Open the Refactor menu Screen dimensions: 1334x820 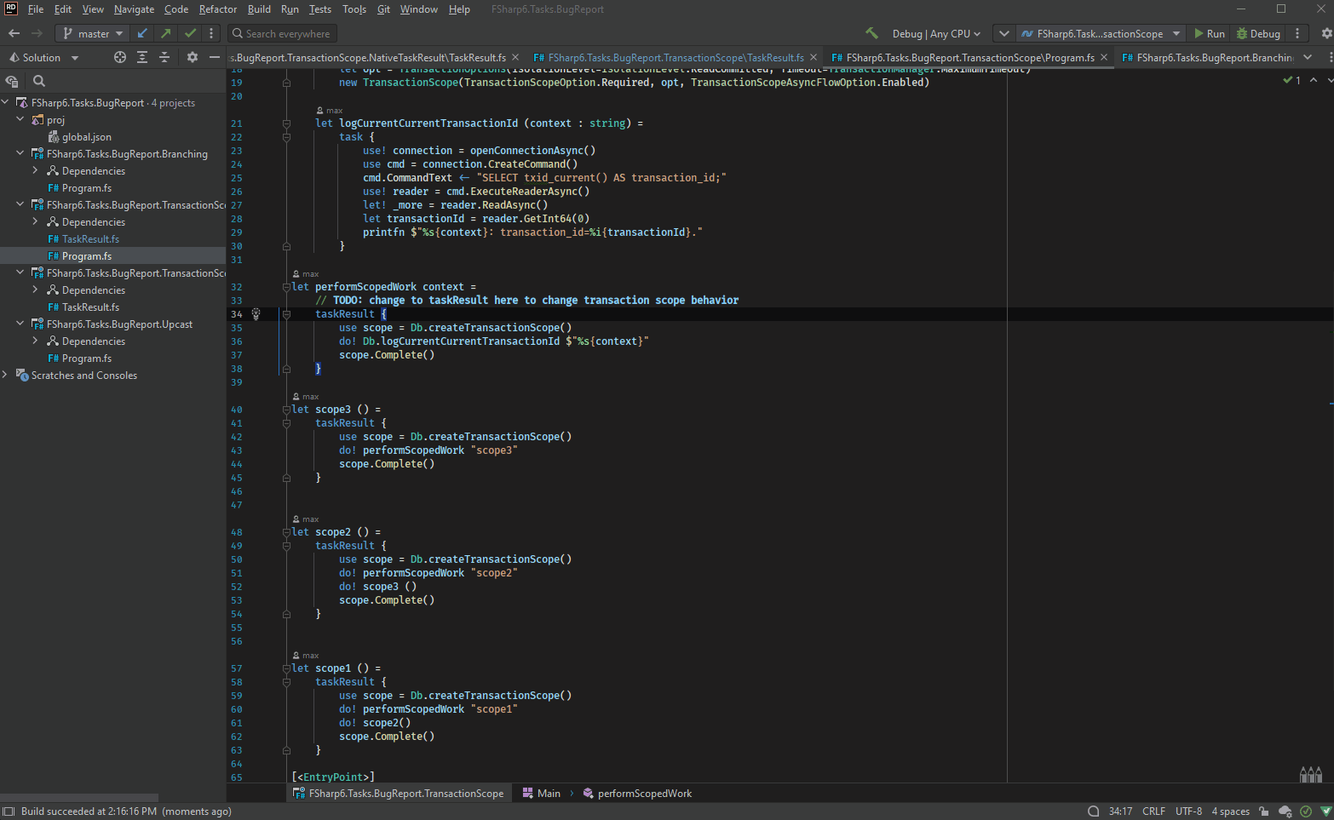pos(217,9)
